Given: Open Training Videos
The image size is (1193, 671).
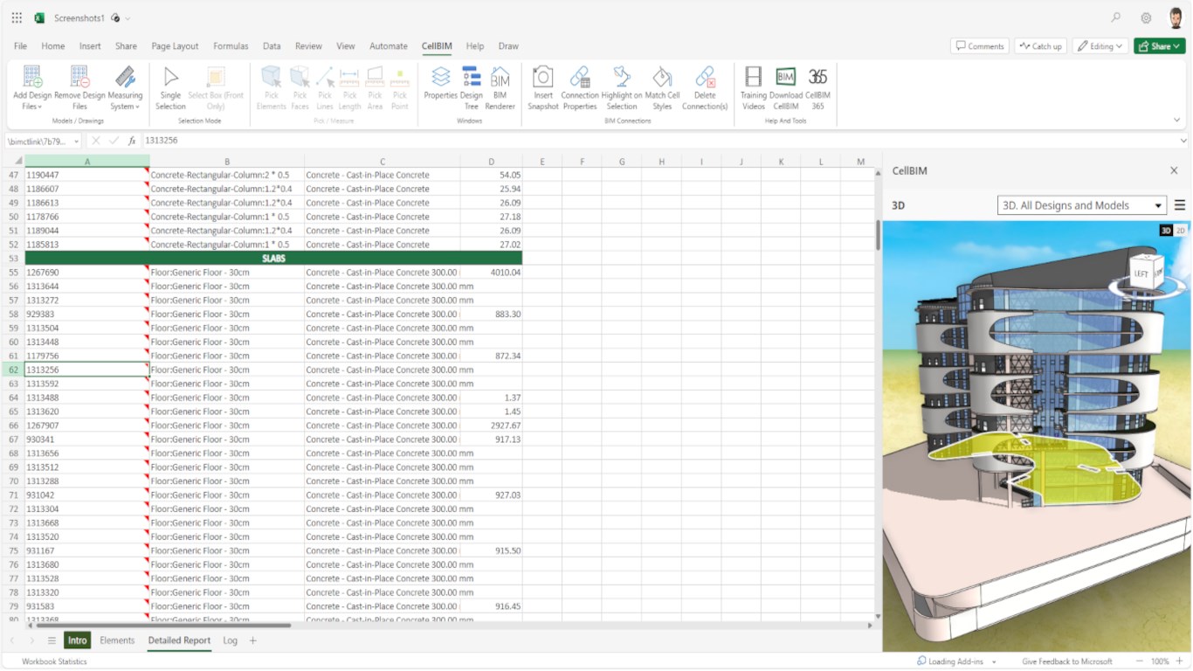Looking at the screenshot, I should point(753,87).
